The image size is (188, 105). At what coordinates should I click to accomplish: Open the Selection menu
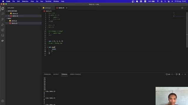pos(25,1)
